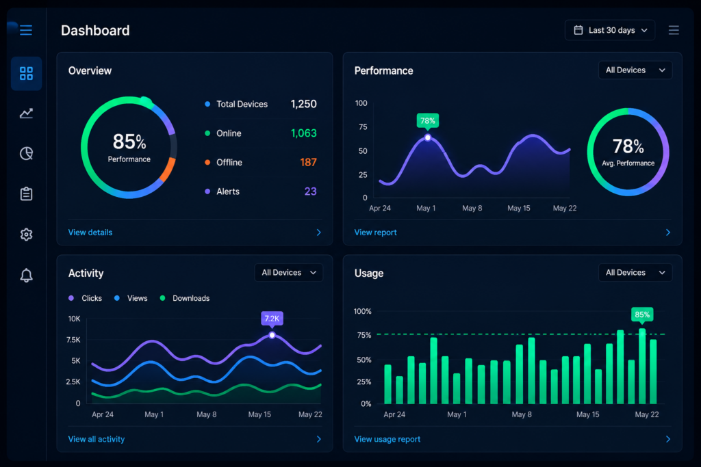Open the hamburger menu in the sidebar
701x467 pixels.
[x=26, y=30]
